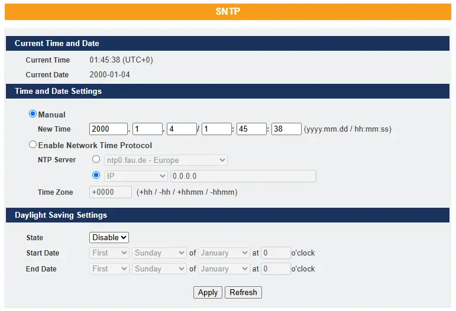Viewport: 456px width, 311px height.
Task: Click the Enable Network Time Protocol label
Action: tap(95, 145)
